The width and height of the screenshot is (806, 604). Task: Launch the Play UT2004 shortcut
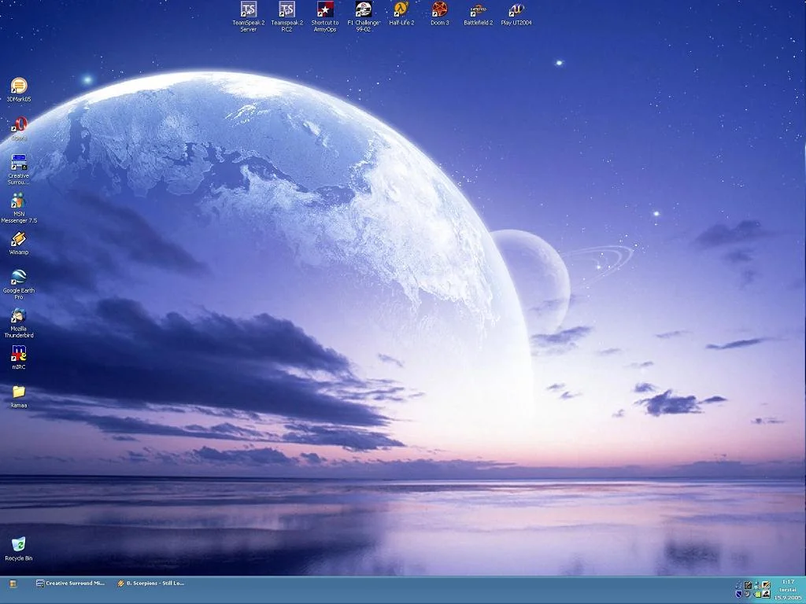pyautogui.click(x=516, y=10)
